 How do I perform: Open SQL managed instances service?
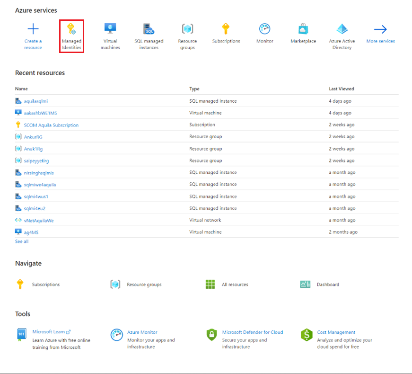[149, 36]
